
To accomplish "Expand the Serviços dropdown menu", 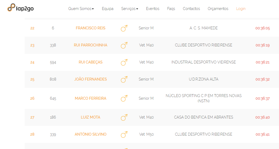I will [x=130, y=9].
